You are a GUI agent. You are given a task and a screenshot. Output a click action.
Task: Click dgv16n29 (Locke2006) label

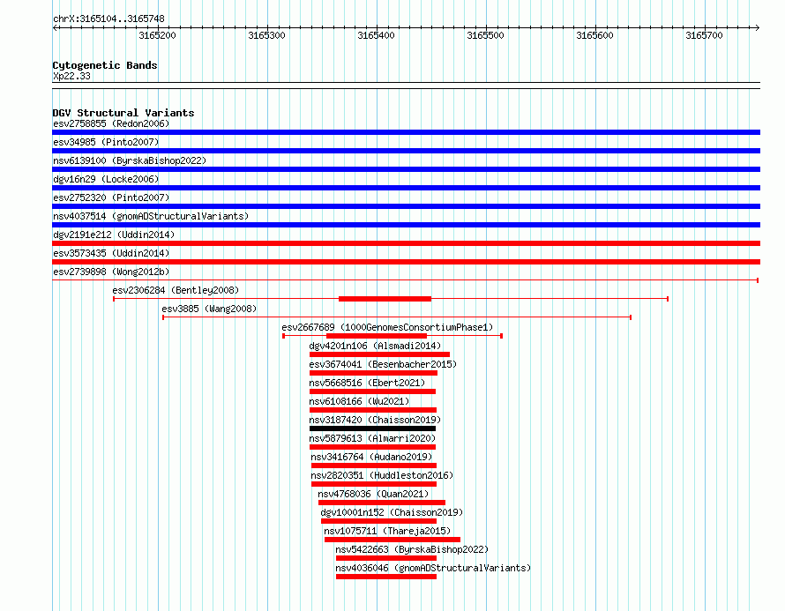pos(106,179)
